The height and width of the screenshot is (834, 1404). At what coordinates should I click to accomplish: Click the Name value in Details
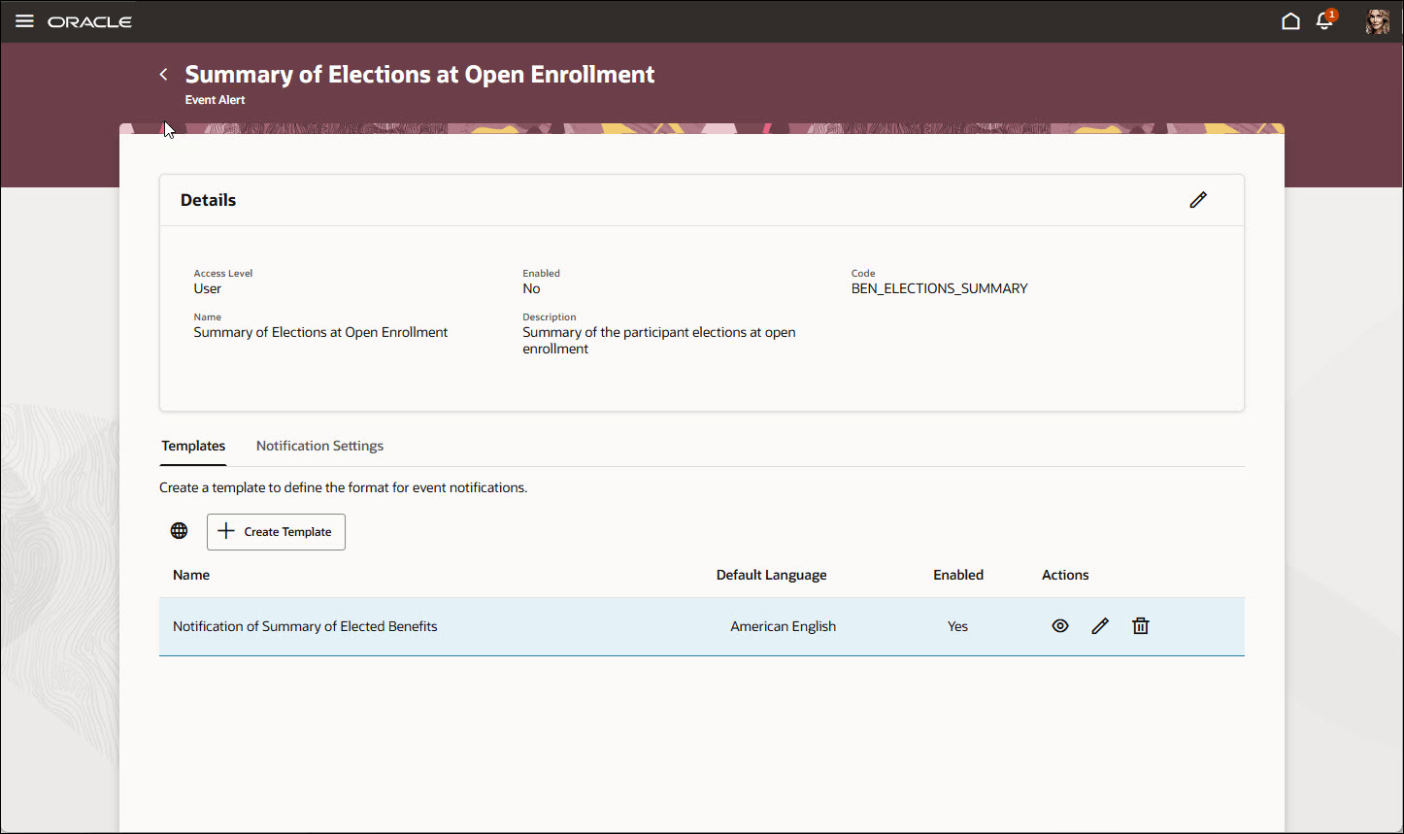pos(320,332)
